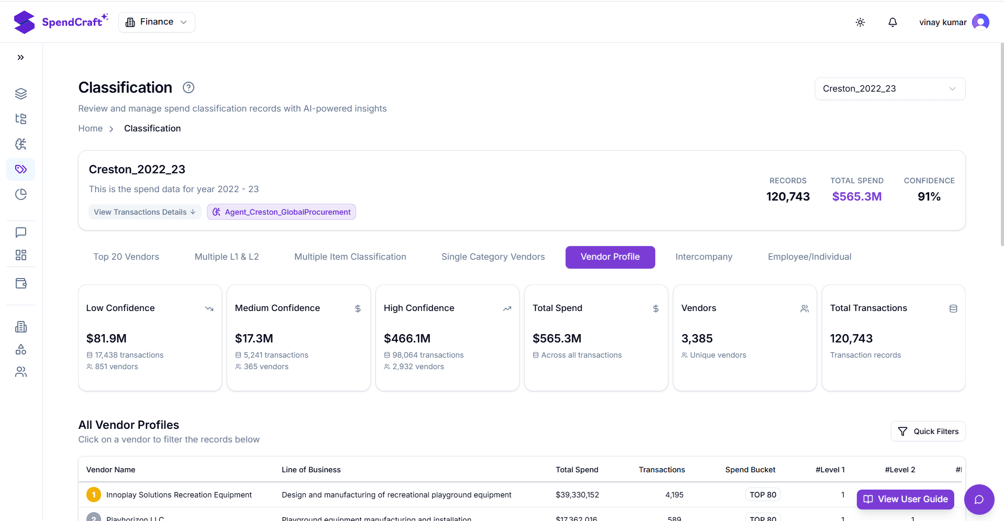Open the Finance workspace dropdown
Image resolution: width=1004 pixels, height=521 pixels.
[157, 22]
